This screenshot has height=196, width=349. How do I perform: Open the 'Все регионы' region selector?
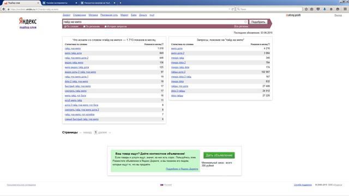click(x=241, y=27)
